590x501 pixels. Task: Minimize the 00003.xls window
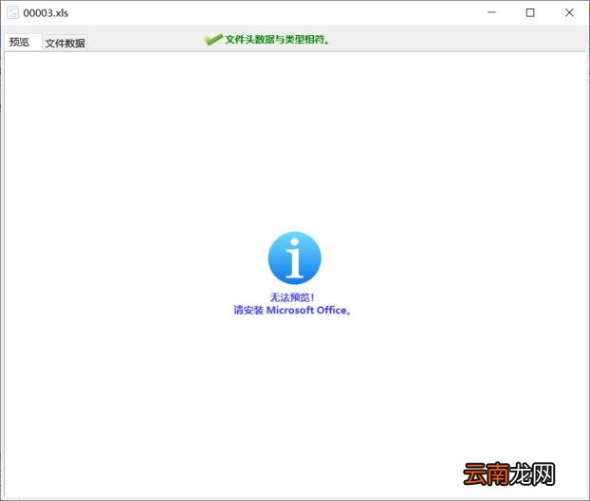491,12
